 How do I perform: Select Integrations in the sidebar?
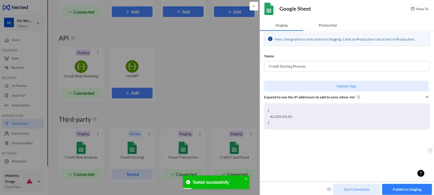23,124
